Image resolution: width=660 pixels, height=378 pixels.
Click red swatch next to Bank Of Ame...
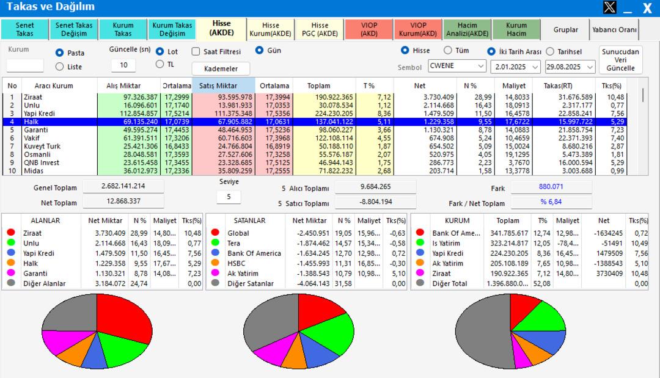(x=420, y=232)
